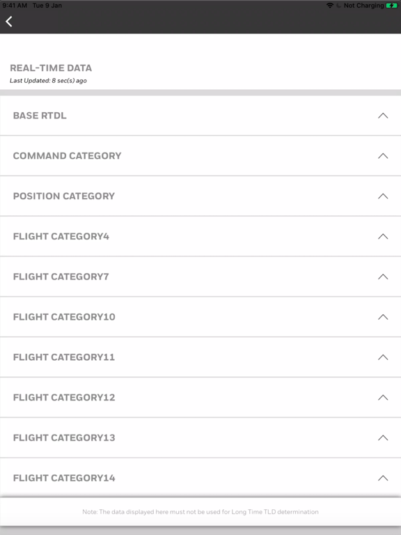Click the Wi-Fi status icon
401x535 pixels.
pyautogui.click(x=330, y=6)
